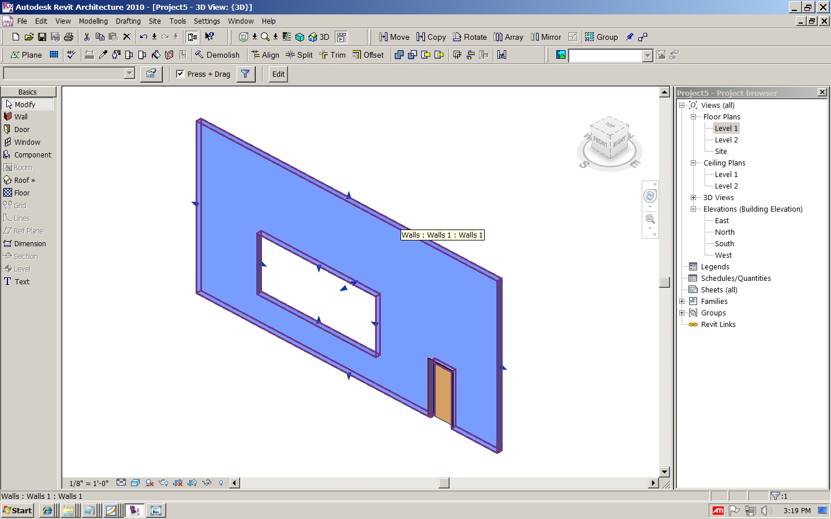Click the Trim tool
831x519 pixels.
click(x=332, y=55)
